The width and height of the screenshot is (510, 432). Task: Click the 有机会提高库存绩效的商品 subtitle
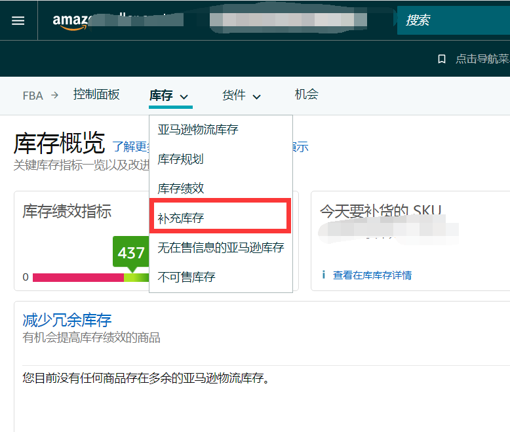pos(91,338)
